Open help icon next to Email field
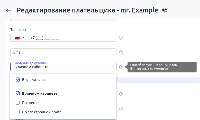Viewport: 200px width, 120px height. point(121,52)
